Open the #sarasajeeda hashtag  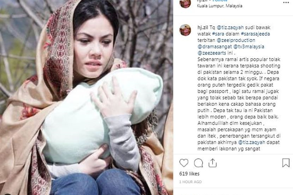[255, 34]
